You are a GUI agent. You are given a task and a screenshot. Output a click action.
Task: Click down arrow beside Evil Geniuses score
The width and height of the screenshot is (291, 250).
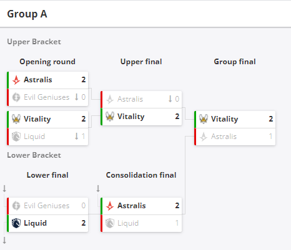pos(77,97)
